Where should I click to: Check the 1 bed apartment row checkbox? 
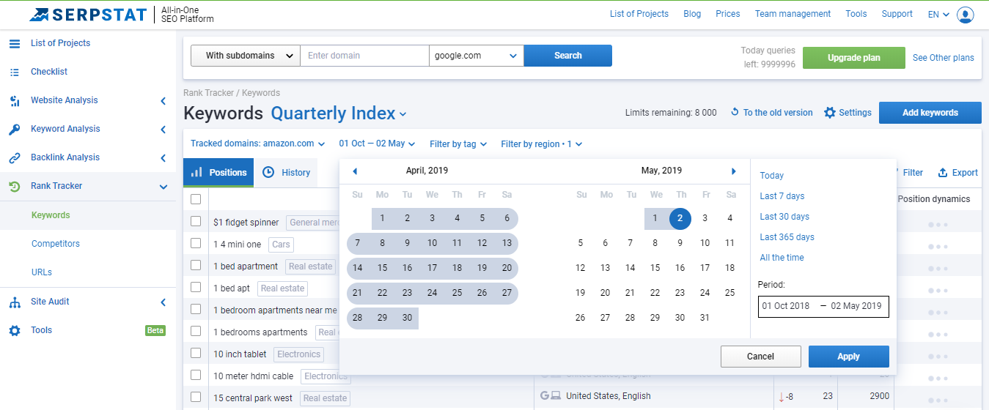[x=196, y=265]
